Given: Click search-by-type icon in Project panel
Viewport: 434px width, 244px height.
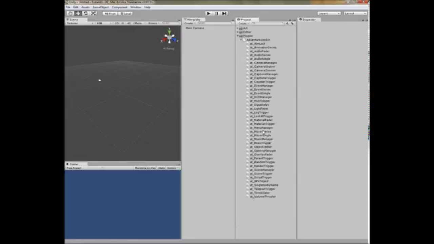Looking at the screenshot, I should point(287,24).
